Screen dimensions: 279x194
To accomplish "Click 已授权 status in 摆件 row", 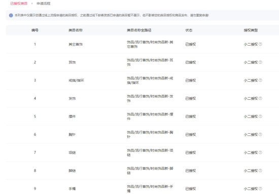I will pos(191,117).
